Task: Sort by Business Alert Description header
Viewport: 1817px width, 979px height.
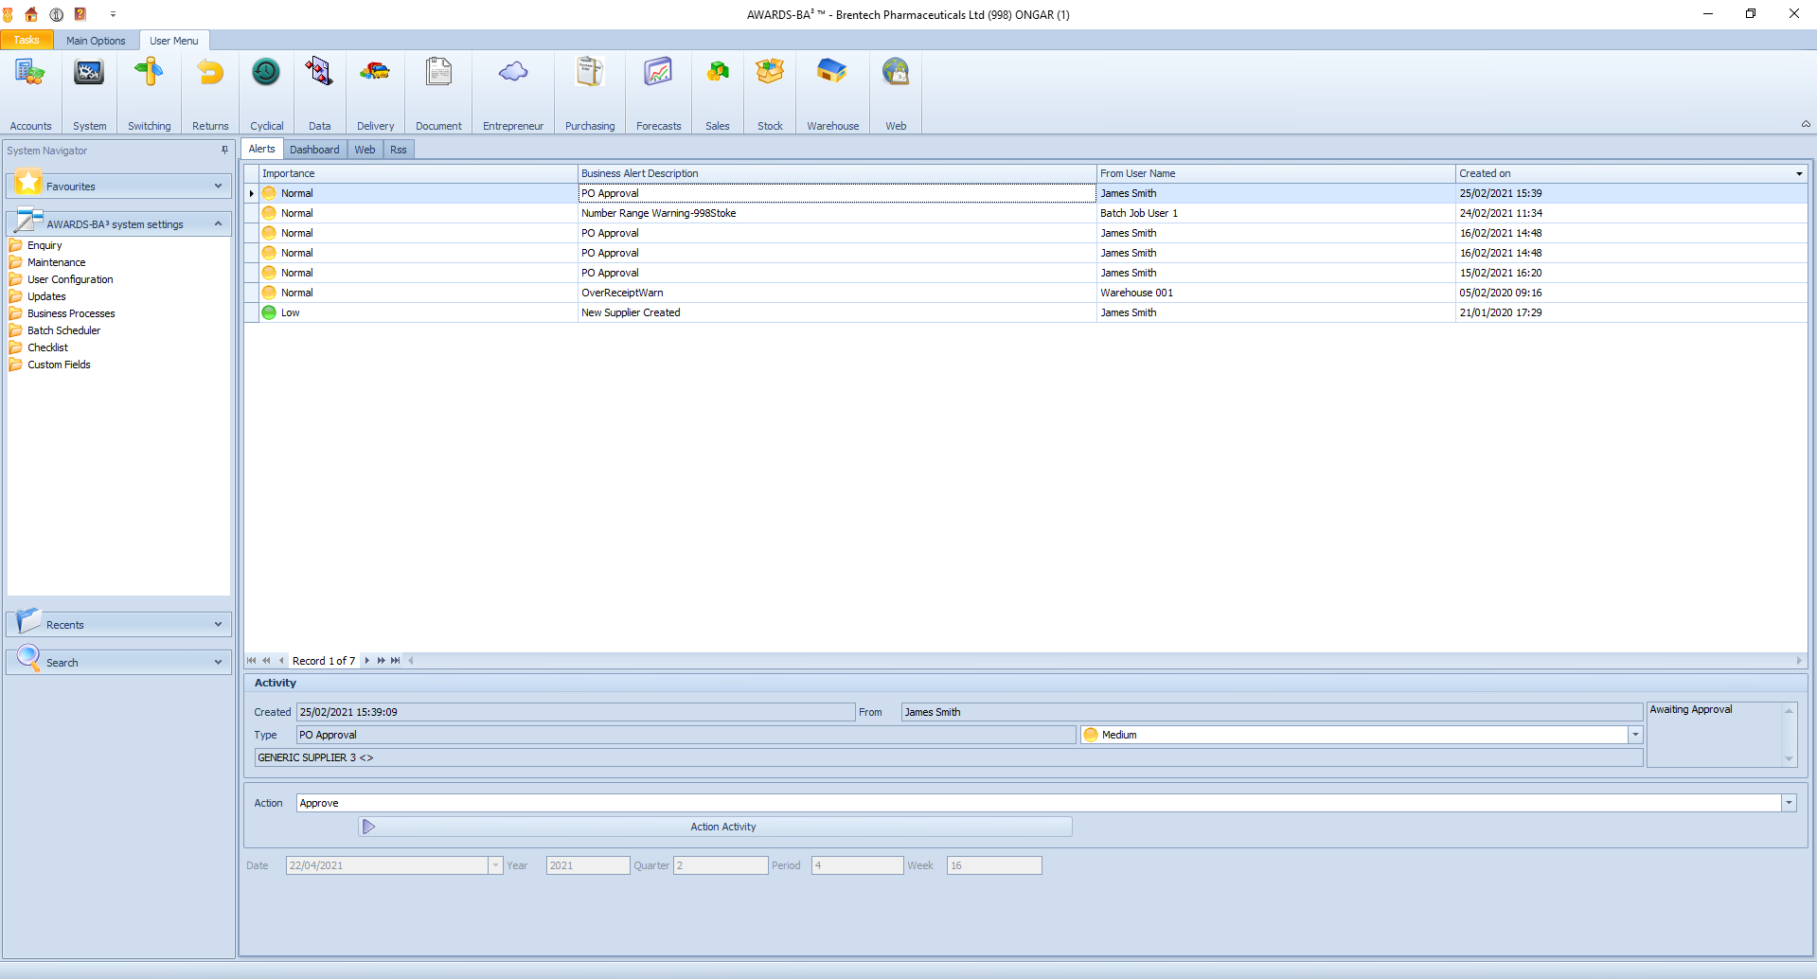Action: point(837,173)
